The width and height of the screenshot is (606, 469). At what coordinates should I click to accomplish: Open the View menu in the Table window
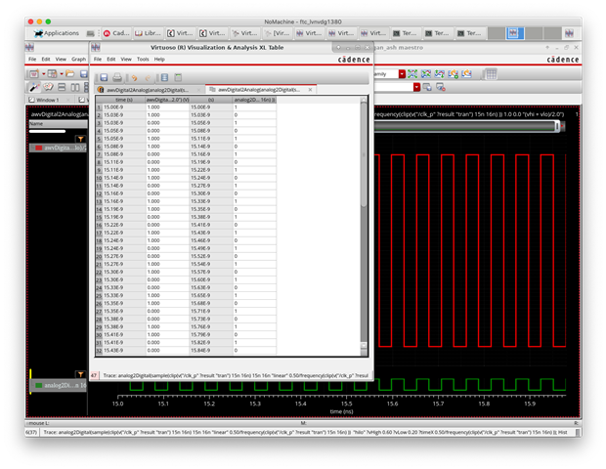pos(126,59)
